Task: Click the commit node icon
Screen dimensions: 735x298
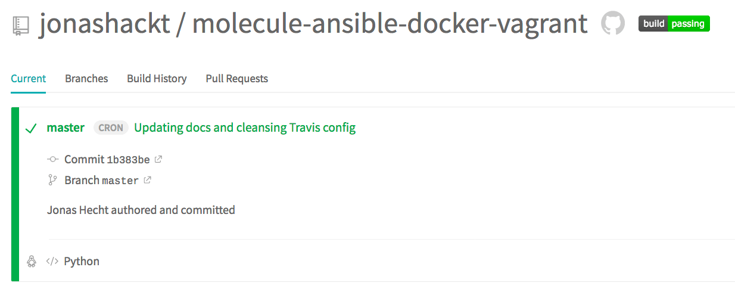Action: pos(52,160)
